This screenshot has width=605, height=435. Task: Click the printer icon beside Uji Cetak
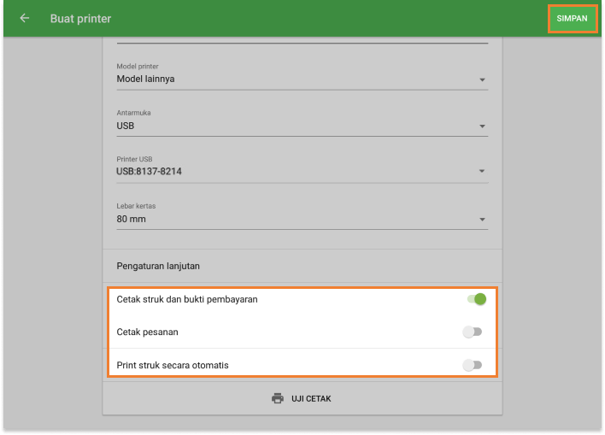point(277,398)
